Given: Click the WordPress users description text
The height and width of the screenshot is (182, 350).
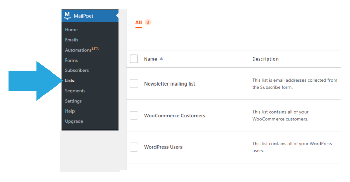Looking at the screenshot, I should (x=292, y=147).
